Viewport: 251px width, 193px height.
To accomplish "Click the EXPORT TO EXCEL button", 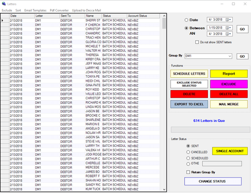I will 189,104.
